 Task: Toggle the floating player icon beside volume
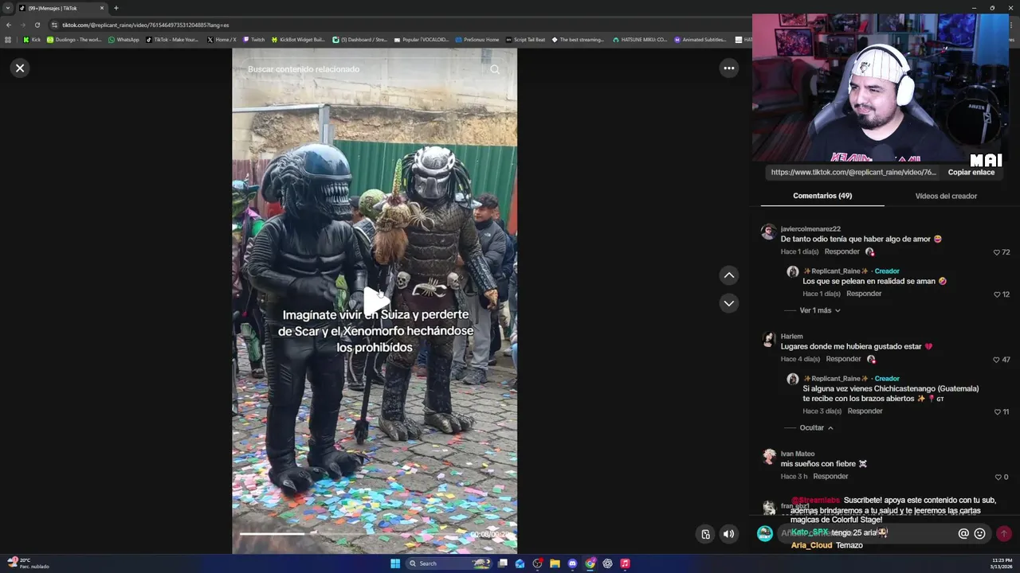[705, 534]
